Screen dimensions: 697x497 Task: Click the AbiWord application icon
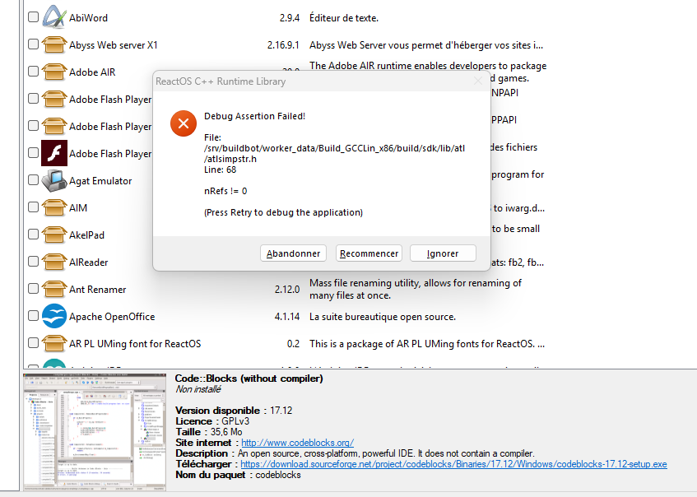coord(54,17)
